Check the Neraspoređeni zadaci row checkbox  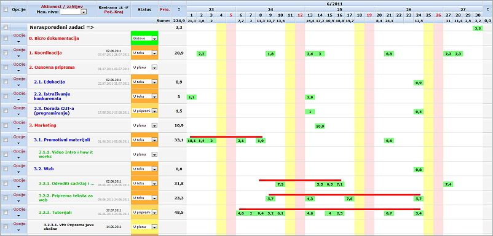5,28
